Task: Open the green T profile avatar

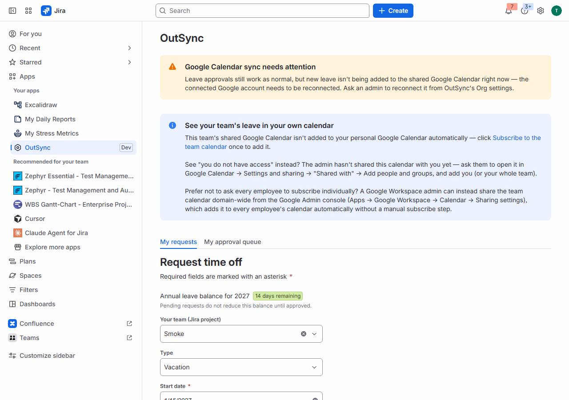Action: [557, 11]
